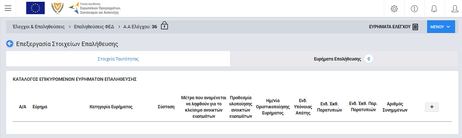The width and height of the screenshot is (462, 138).
Task: Go back with the blue arrow icon
Action: tap(10, 44)
